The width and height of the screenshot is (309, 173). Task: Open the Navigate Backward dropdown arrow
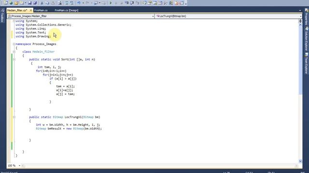[100, 3]
